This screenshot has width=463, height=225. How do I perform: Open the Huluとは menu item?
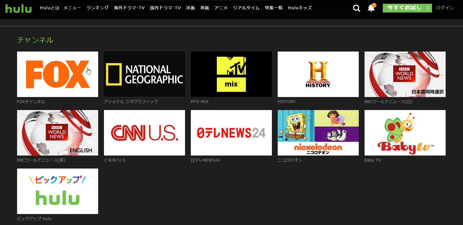click(x=50, y=8)
